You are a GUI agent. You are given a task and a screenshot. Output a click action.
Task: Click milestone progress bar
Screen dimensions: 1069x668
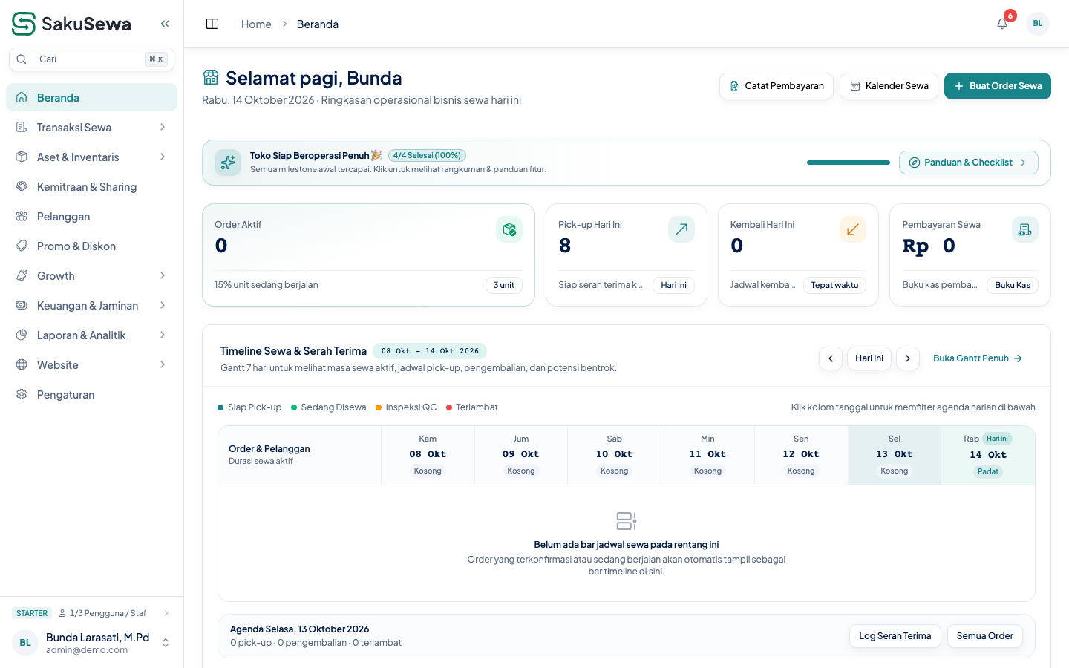point(849,163)
